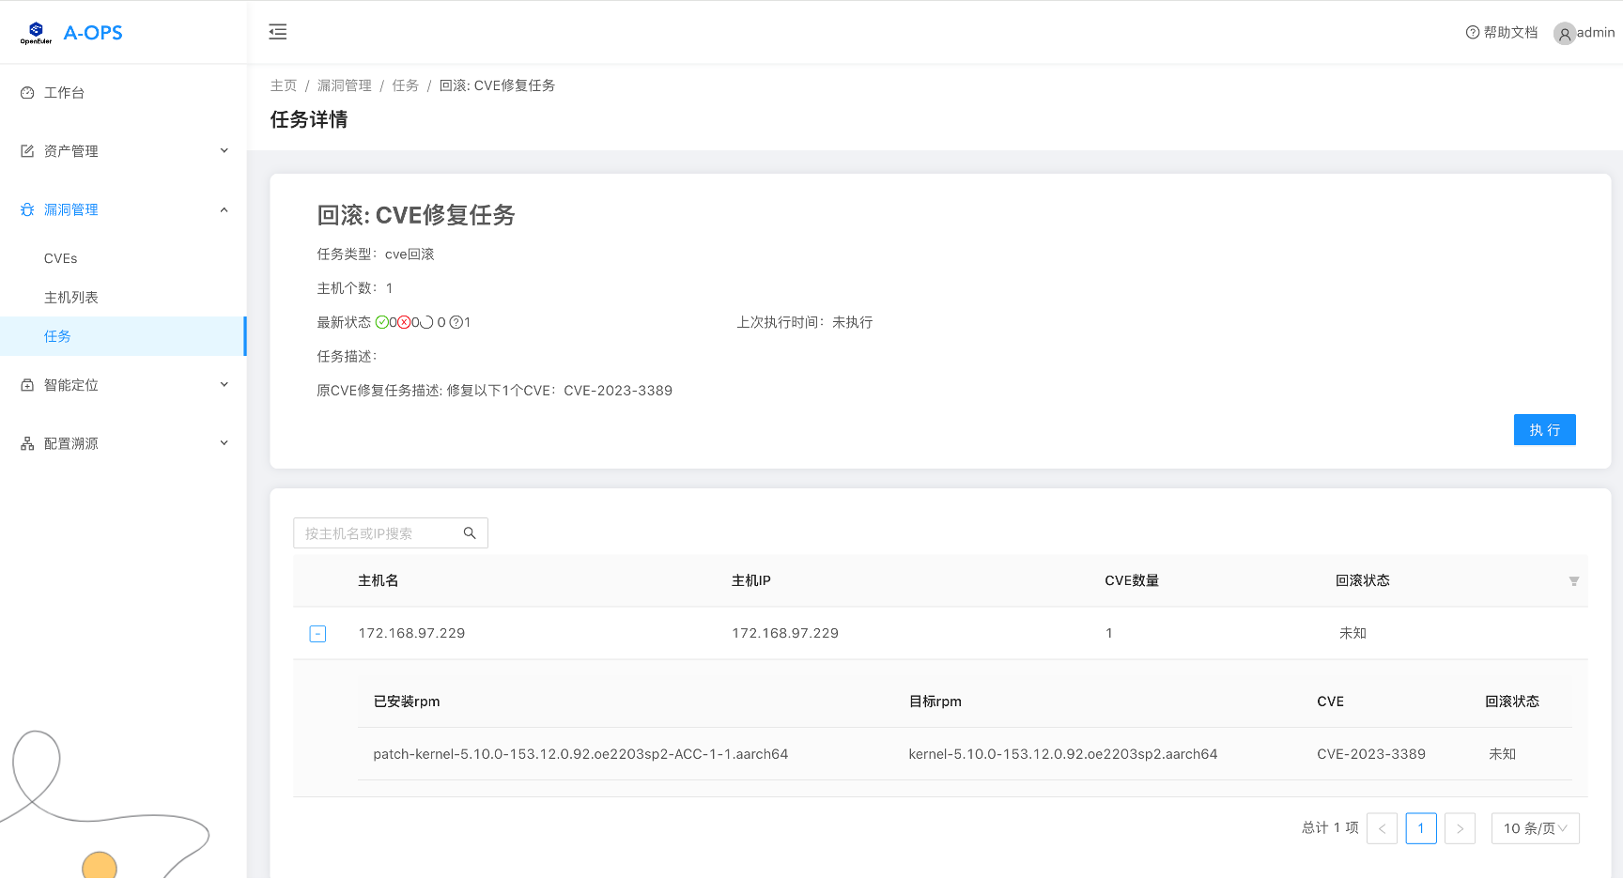Collapse the sidebar using the indent icon
1623x879 pixels.
278,31
